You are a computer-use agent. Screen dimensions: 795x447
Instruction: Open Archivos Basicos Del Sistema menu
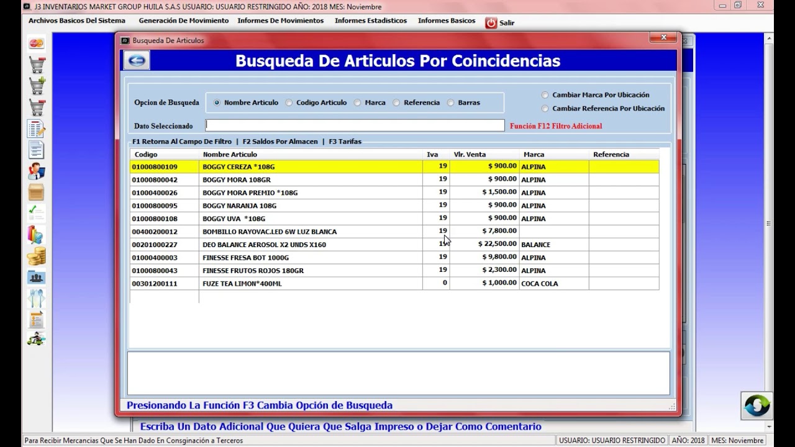click(x=77, y=20)
